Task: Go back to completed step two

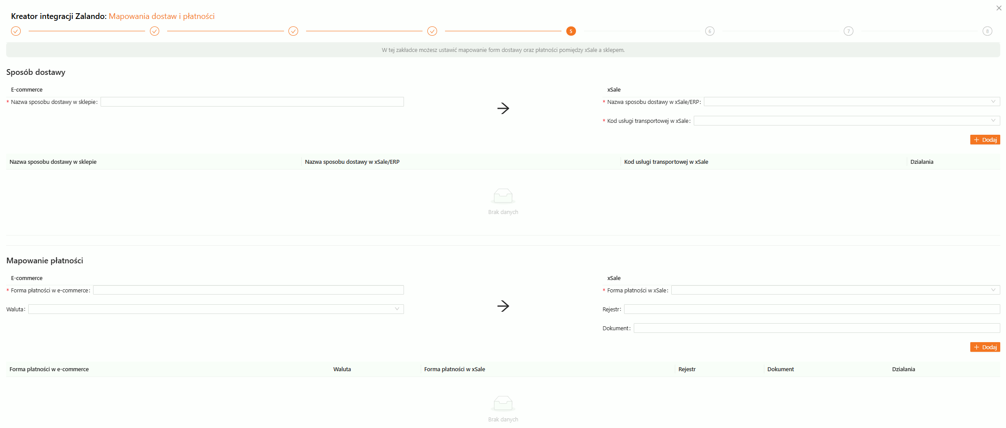Action: [154, 31]
